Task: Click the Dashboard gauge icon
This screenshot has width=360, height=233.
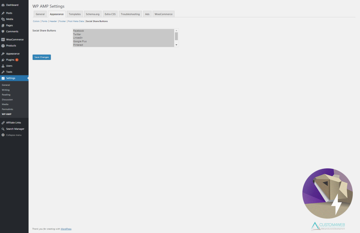Action: coord(3,5)
